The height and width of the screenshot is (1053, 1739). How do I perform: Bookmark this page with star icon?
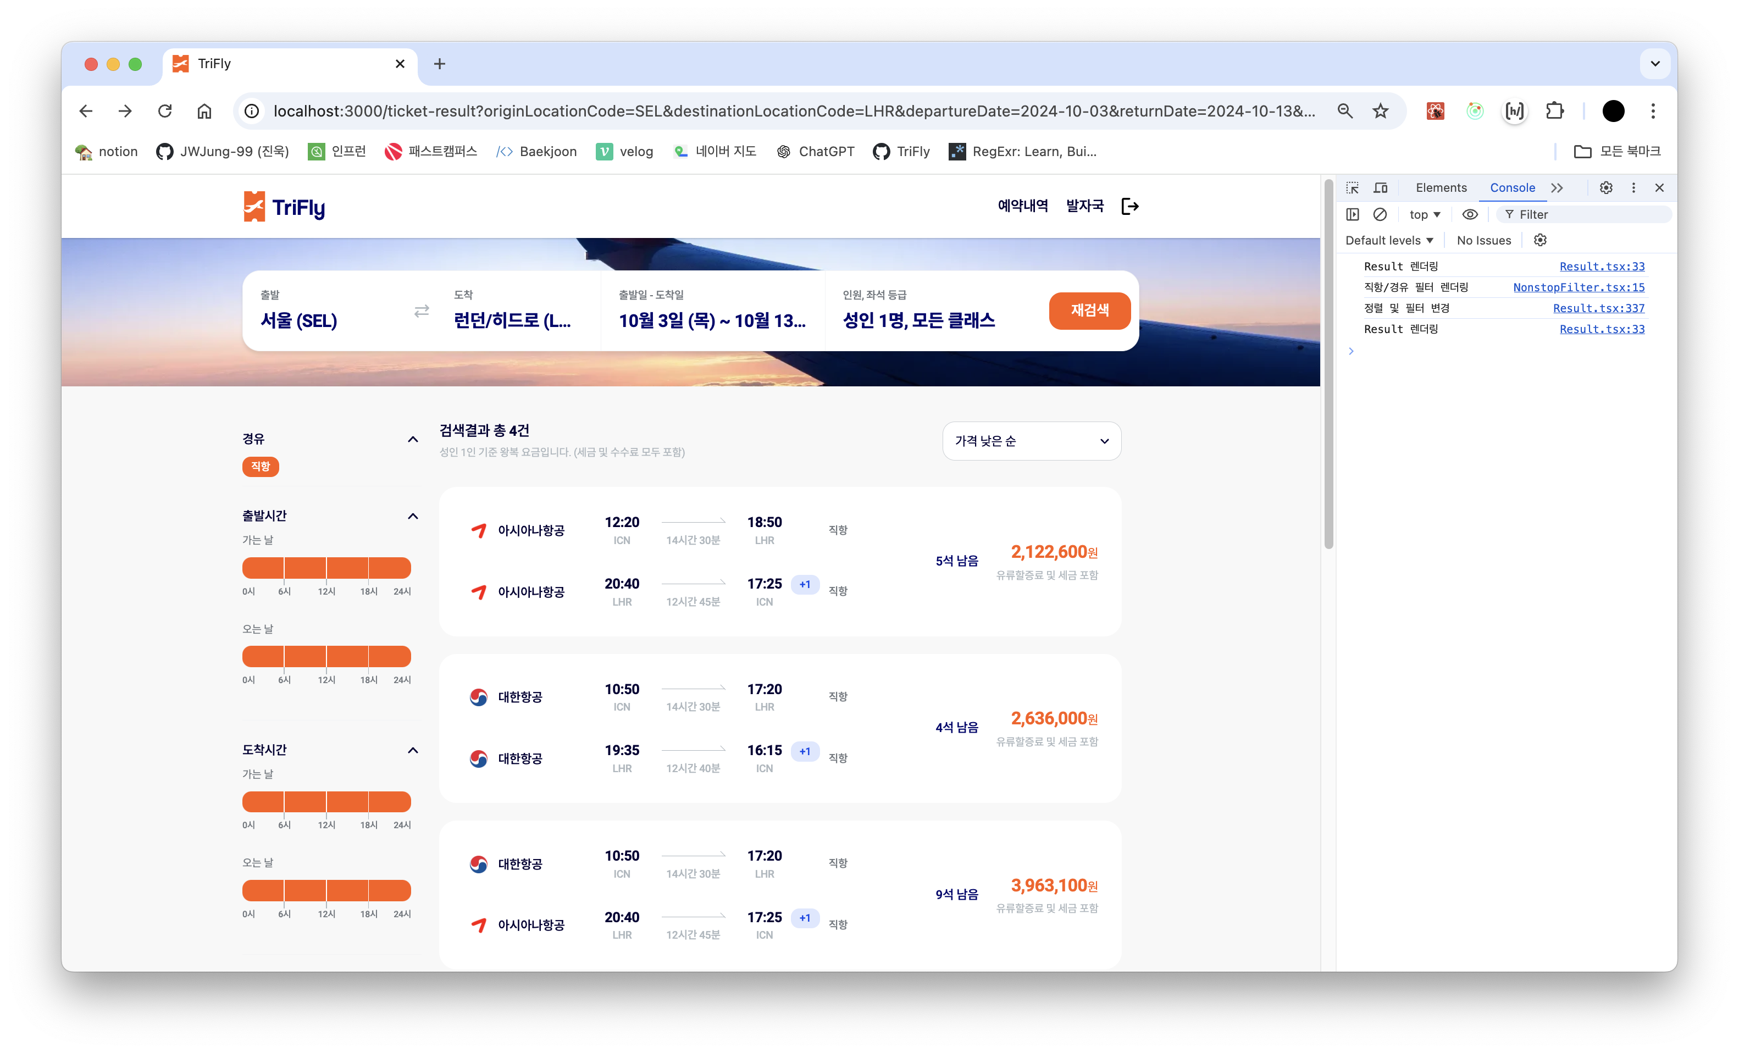point(1381,111)
